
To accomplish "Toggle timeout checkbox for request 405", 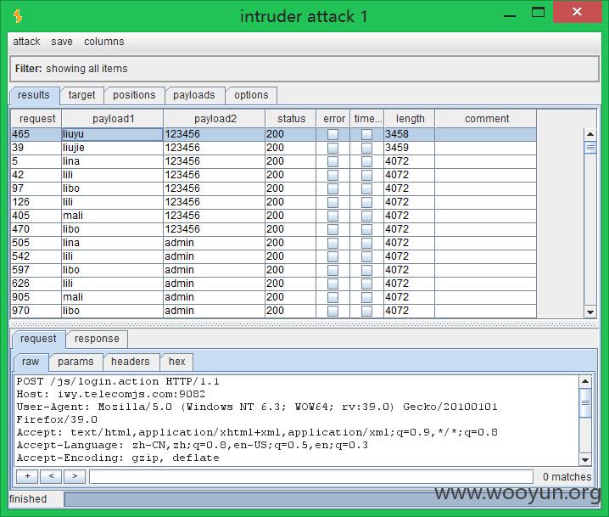I will coord(366,216).
